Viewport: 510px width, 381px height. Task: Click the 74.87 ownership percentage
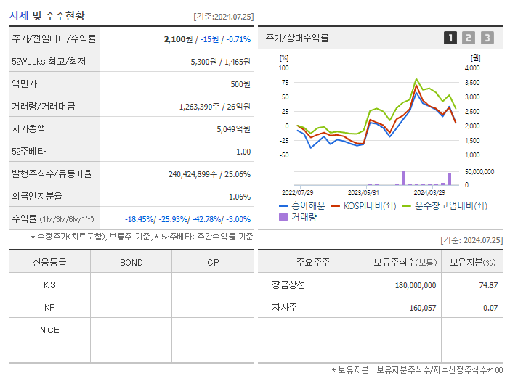(488, 285)
